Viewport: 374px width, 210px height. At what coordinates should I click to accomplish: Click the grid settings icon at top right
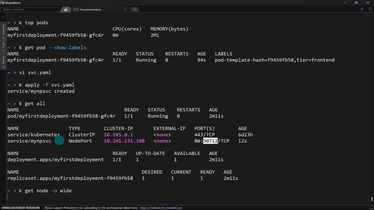pos(370,9)
